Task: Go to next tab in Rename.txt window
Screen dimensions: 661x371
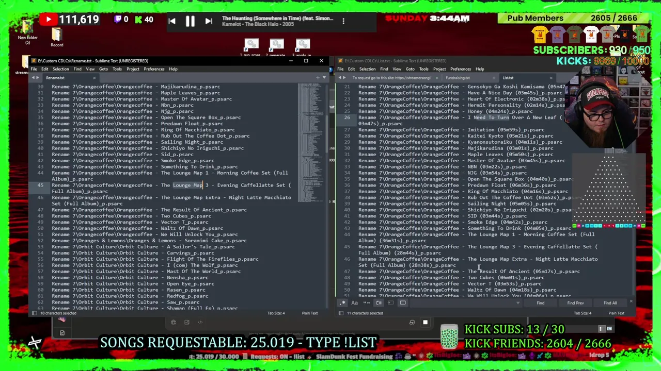Action: point(38,78)
